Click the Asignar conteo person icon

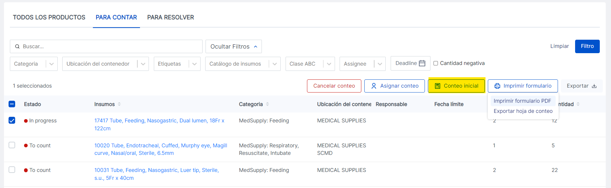[x=374, y=86]
